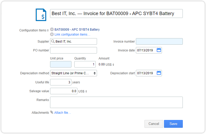Open BAT00009 - APC SYBT4 Battery link
This screenshot has height=134, width=206.
coord(77,30)
